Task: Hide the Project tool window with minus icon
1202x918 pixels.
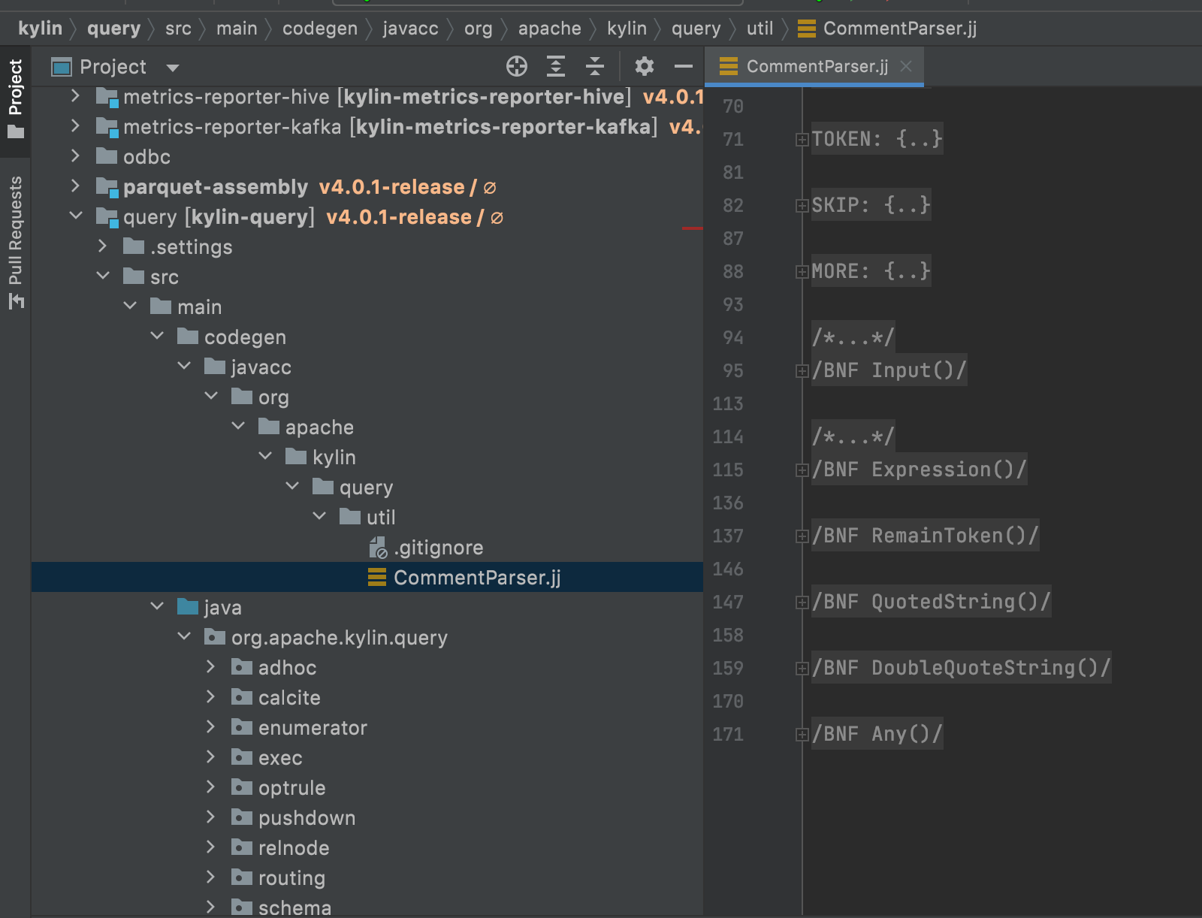Action: coord(684,66)
